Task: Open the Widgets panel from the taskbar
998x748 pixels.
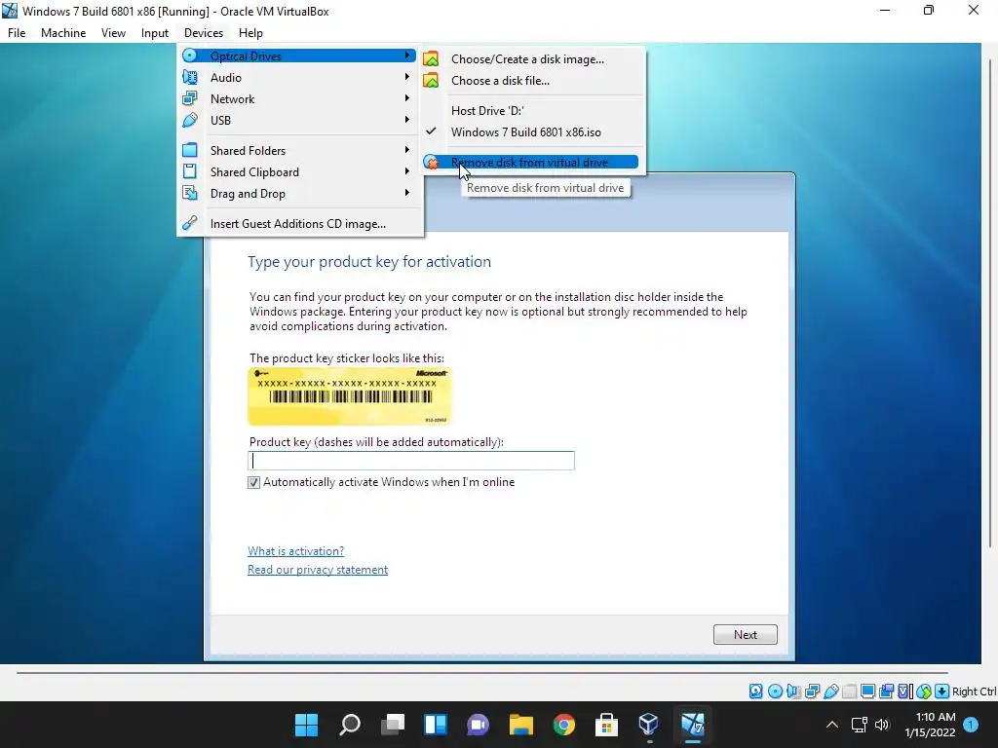Action: [x=436, y=725]
